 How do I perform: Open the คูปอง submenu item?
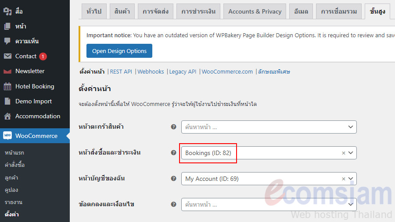coord(11,190)
